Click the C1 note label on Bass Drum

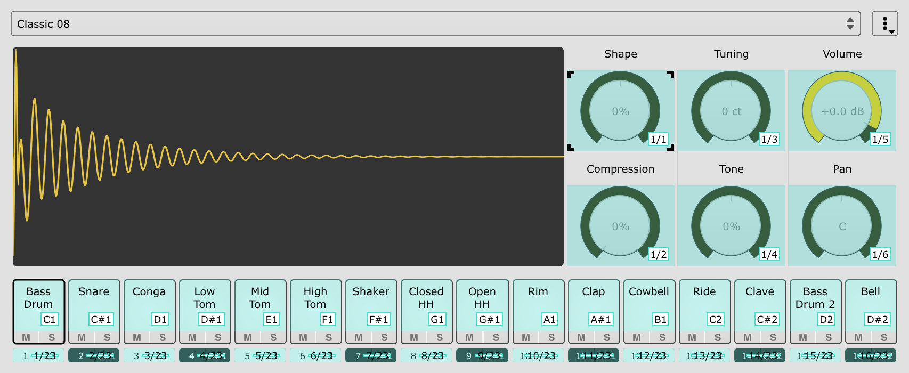(49, 319)
